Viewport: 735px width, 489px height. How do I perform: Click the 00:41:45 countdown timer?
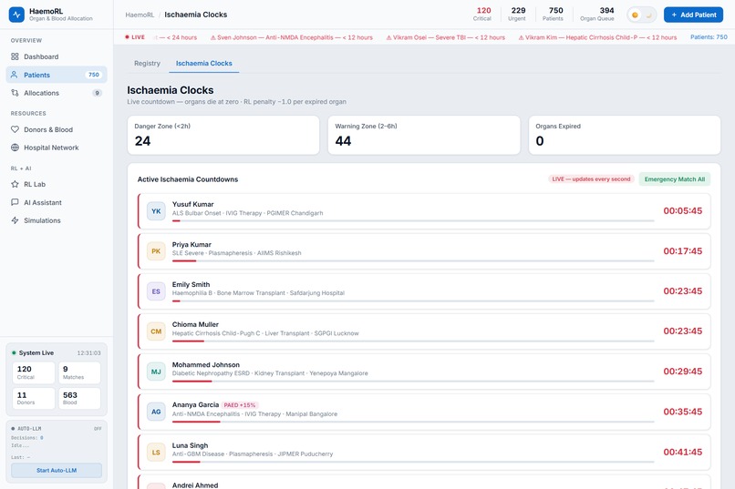pos(682,452)
